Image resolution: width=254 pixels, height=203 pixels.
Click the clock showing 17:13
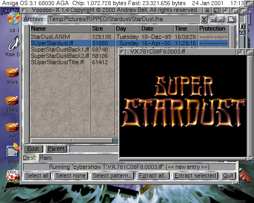[x=237, y=3]
